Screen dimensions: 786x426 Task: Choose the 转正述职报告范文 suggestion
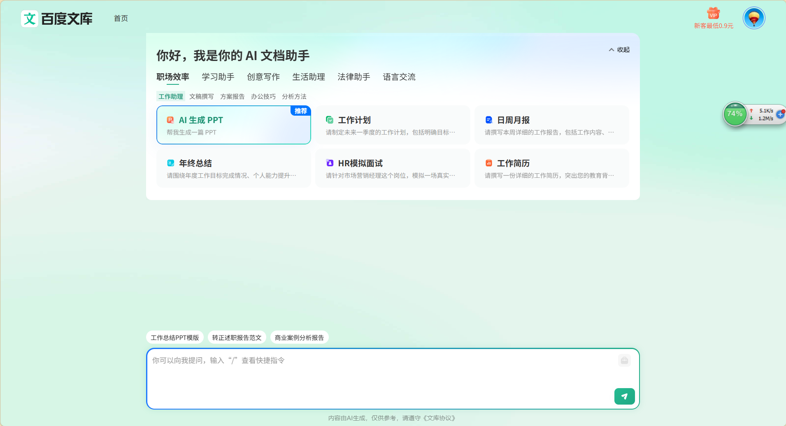237,338
